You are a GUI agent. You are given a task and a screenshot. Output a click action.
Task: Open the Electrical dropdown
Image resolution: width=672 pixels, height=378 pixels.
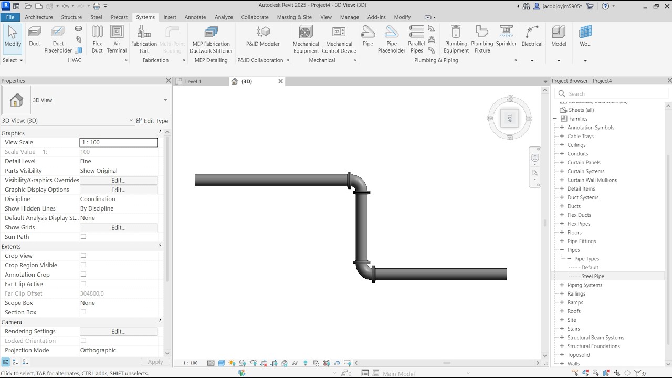point(532,60)
